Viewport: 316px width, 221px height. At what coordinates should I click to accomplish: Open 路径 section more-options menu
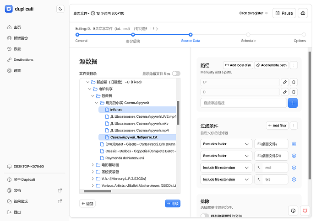[x=294, y=65]
